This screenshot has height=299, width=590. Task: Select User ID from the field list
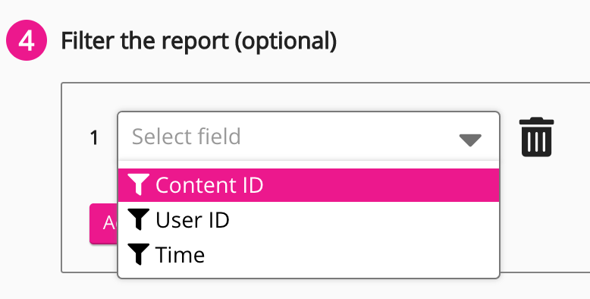point(309,219)
